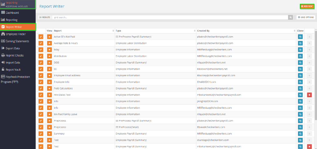Go to Export Data

click(x=10, y=48)
